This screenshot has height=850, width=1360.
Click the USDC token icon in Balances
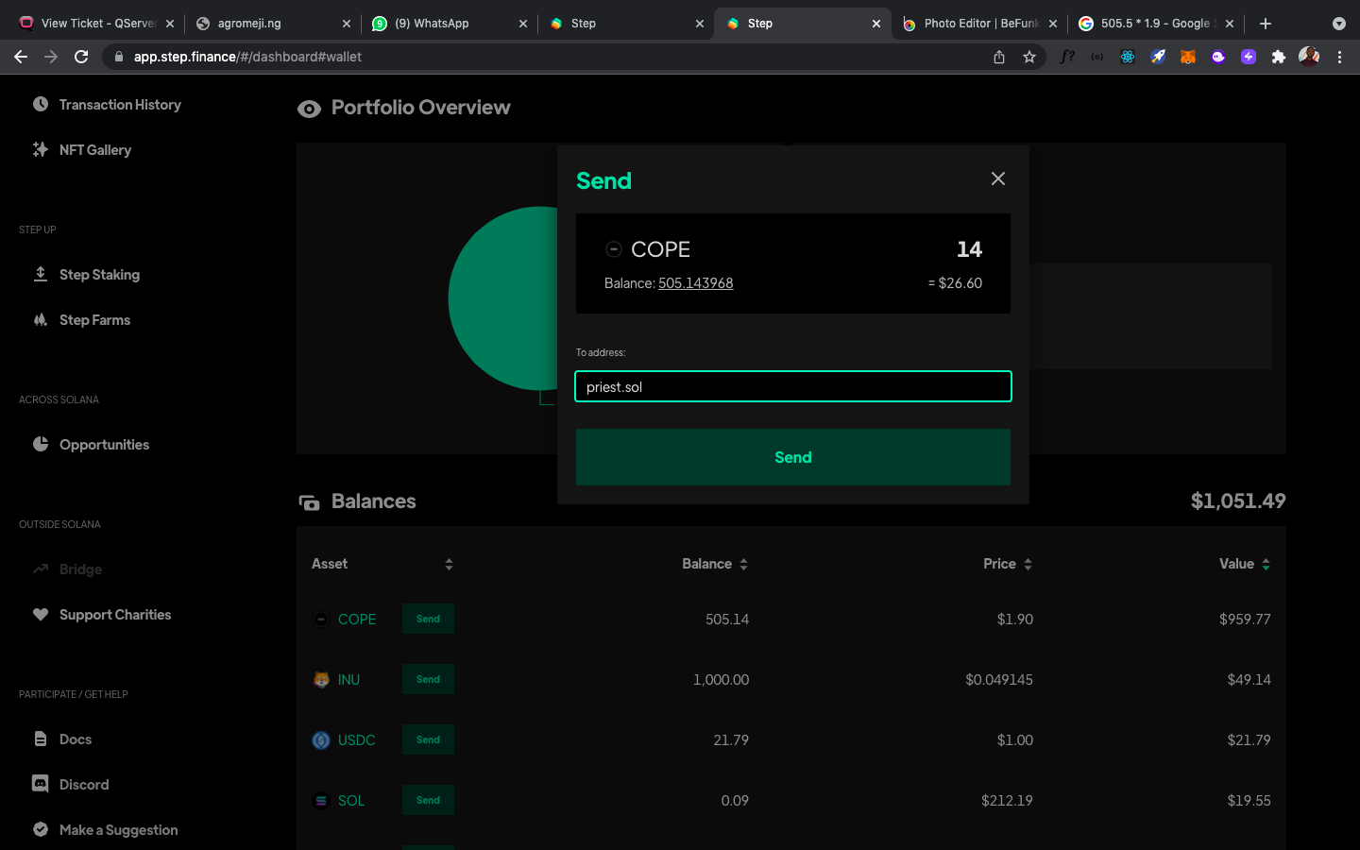(x=321, y=740)
